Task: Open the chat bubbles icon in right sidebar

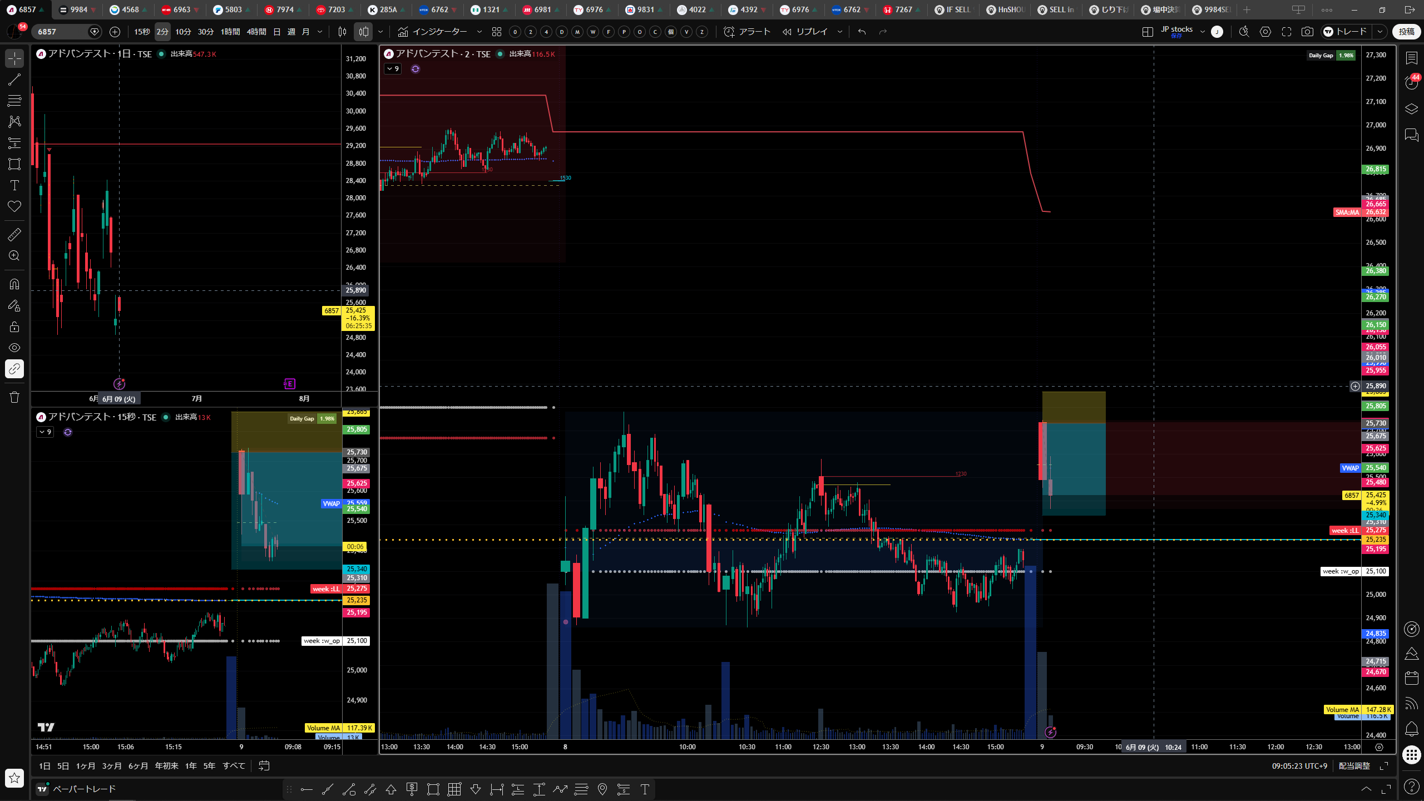Action: tap(1411, 135)
